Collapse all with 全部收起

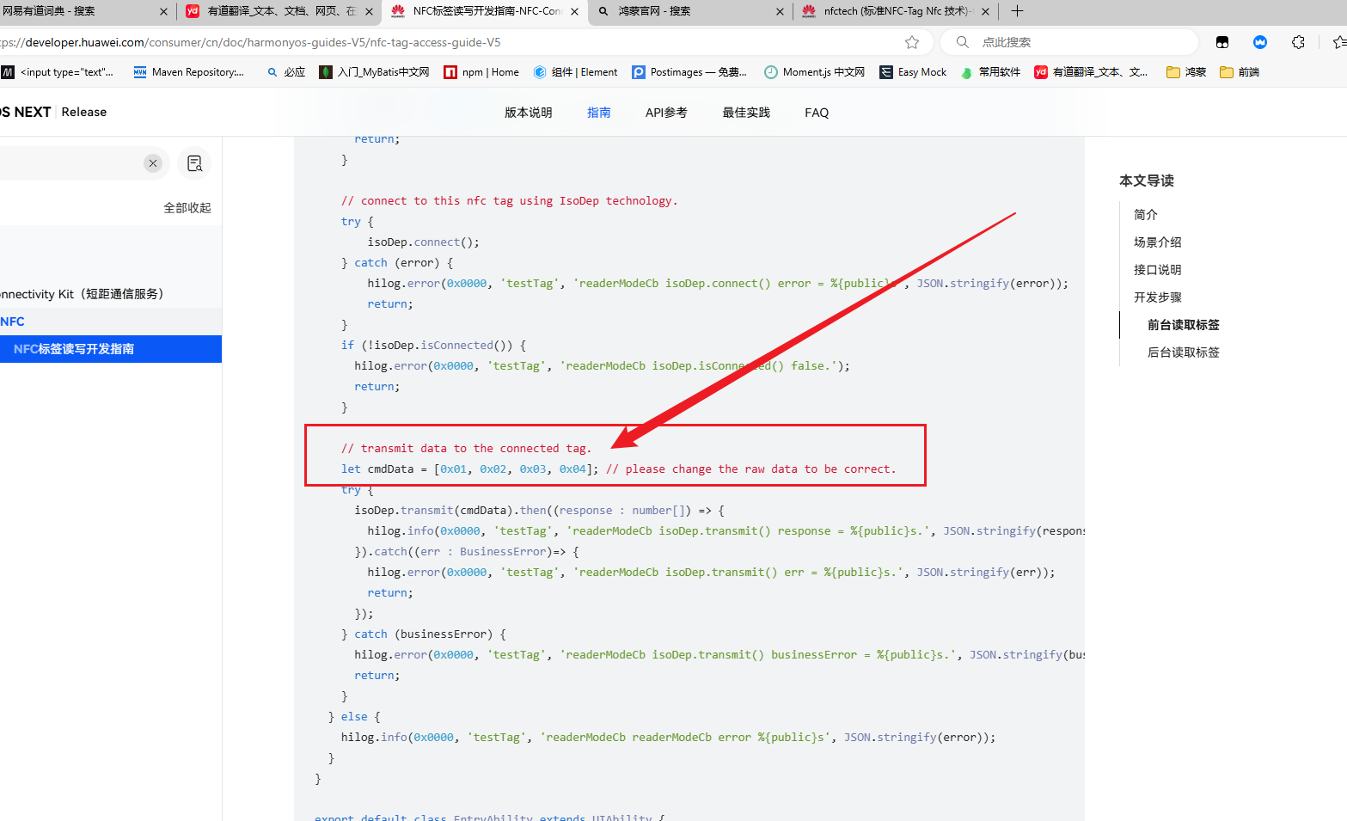(187, 208)
